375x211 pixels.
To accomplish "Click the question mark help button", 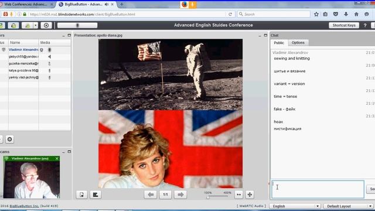I will [x=365, y=25].
